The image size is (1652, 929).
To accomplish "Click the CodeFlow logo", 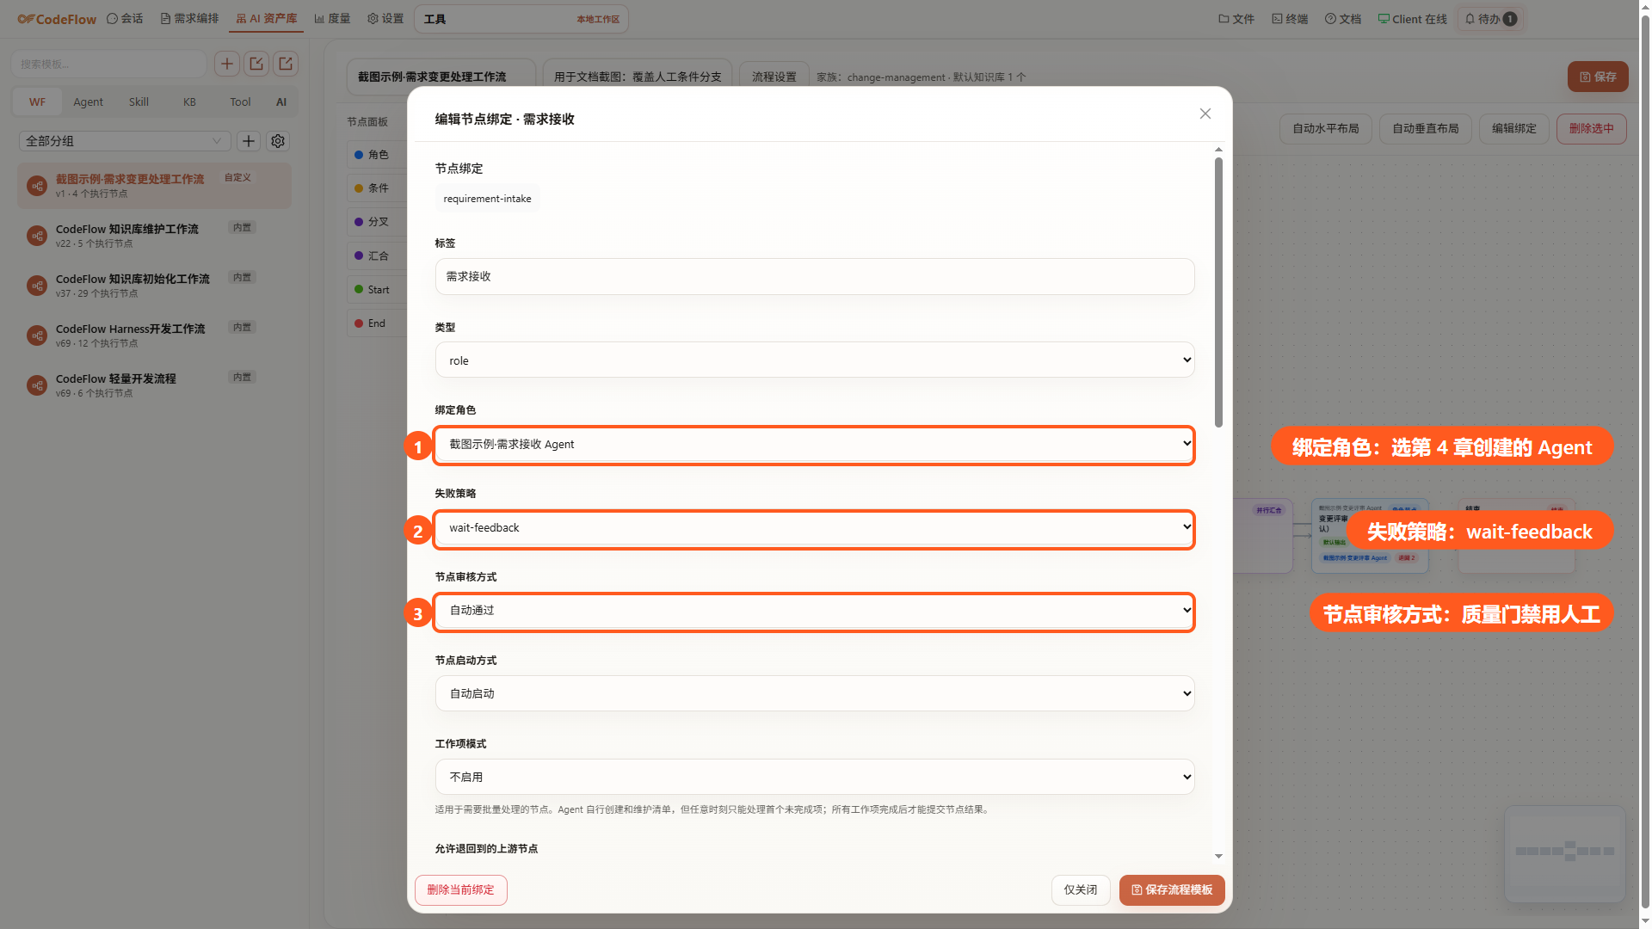I will (x=57, y=19).
